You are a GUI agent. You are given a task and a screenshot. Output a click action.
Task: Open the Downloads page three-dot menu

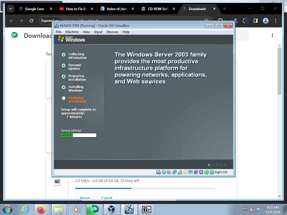272,35
